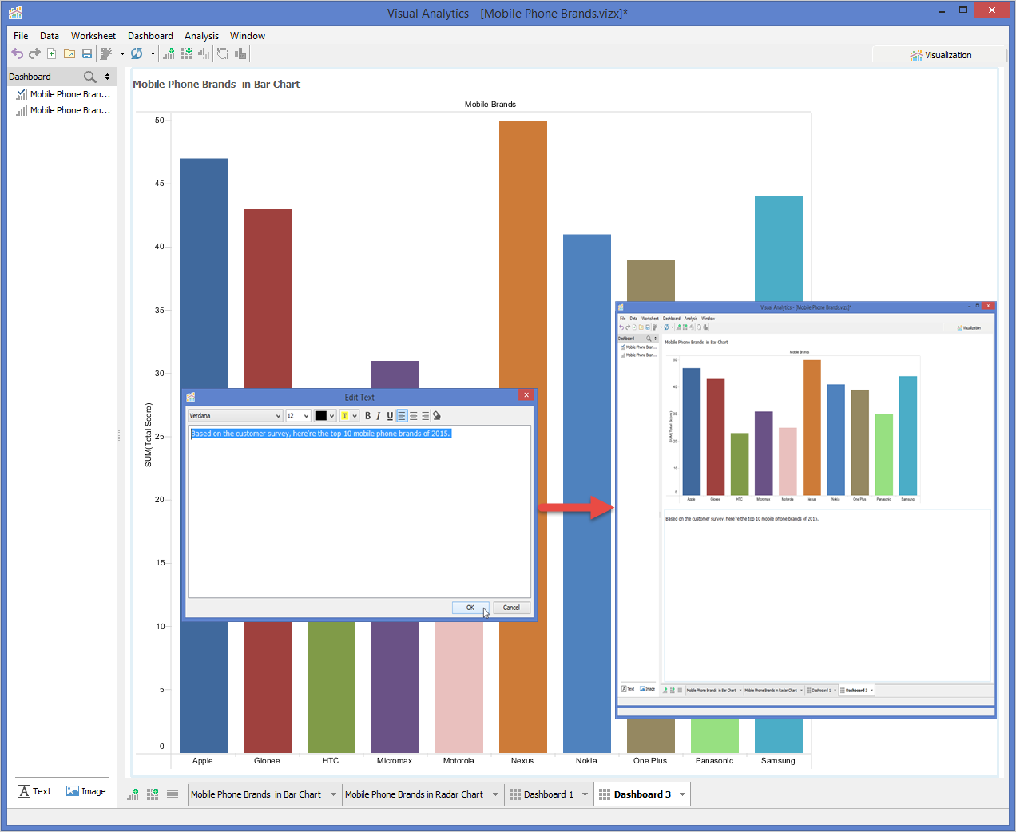This screenshot has width=1016, height=832.
Task: Open the Data menu
Action: [x=50, y=36]
